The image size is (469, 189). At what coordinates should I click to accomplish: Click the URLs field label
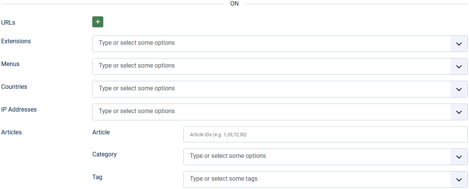click(8, 23)
